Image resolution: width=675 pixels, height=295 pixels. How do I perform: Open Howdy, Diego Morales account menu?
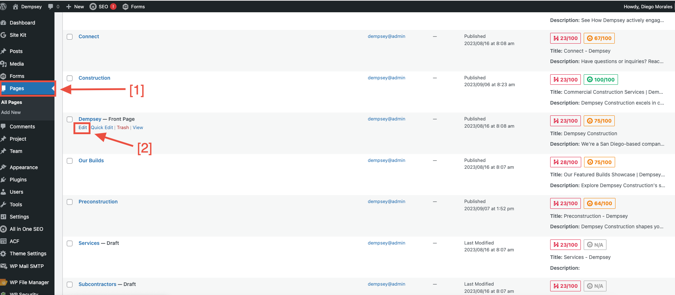pos(648,6)
